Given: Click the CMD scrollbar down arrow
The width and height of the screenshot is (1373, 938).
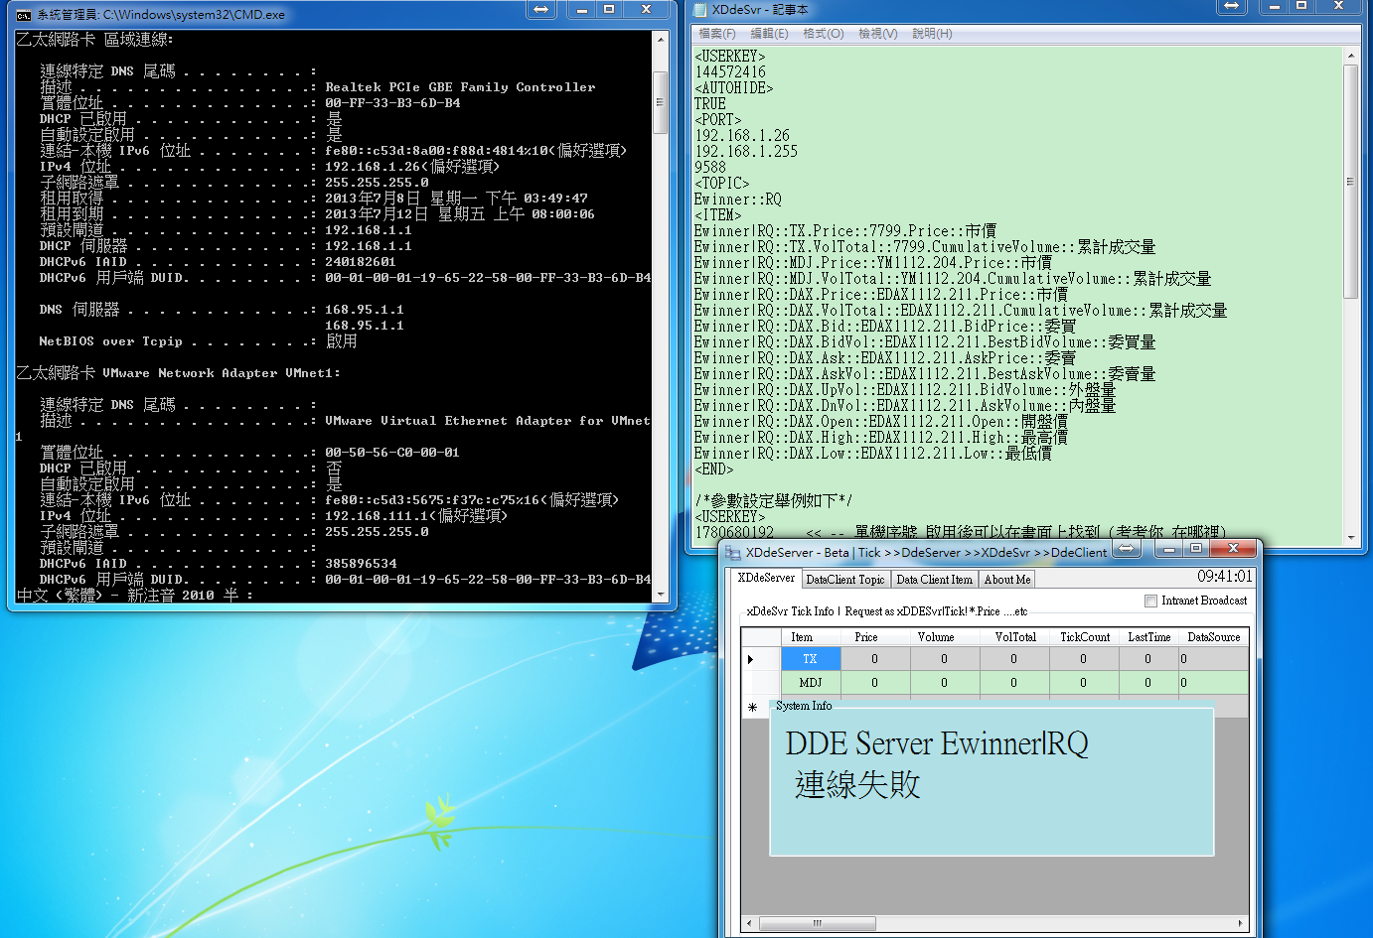Looking at the screenshot, I should [x=661, y=595].
